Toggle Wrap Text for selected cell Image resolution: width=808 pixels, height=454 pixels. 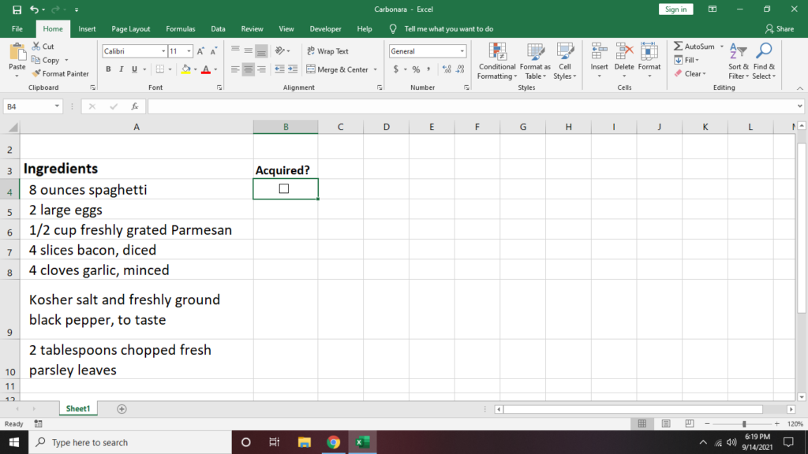(x=327, y=51)
